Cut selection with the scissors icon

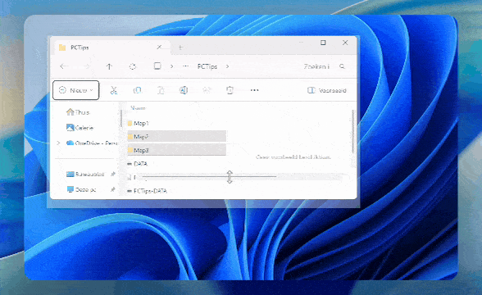pos(114,90)
